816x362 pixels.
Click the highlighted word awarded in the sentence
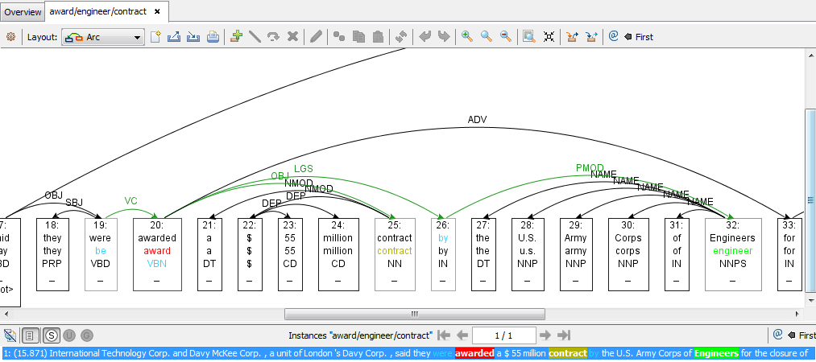(474, 353)
